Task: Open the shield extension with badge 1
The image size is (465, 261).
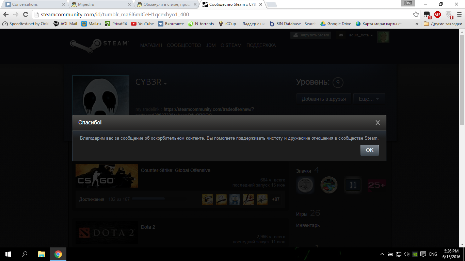Action: [449, 15]
